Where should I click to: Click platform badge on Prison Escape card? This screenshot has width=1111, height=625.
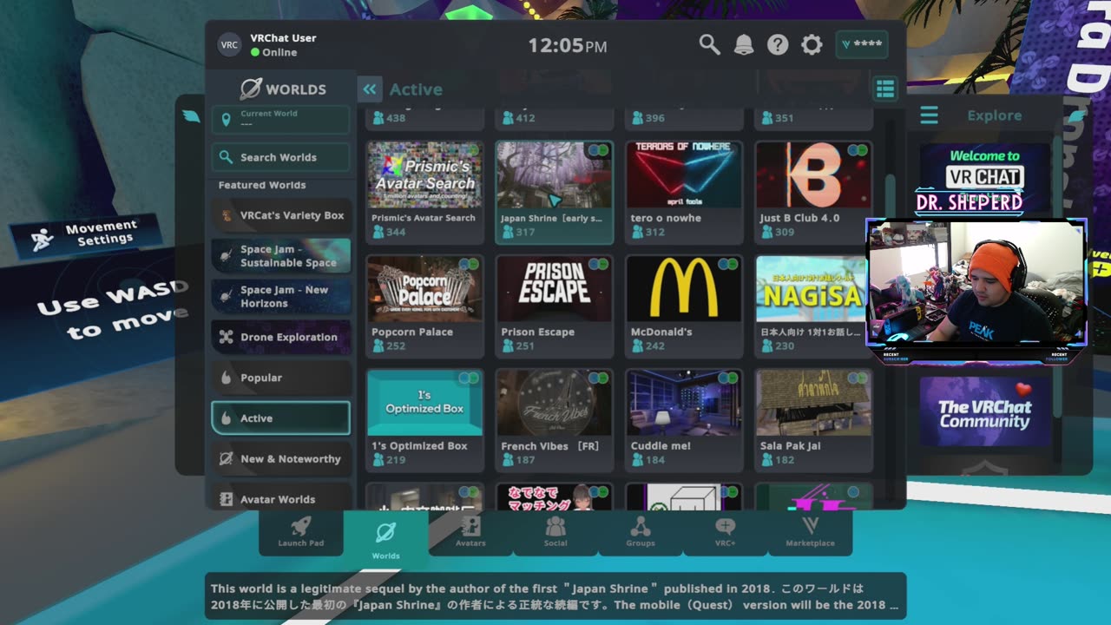coord(599,264)
